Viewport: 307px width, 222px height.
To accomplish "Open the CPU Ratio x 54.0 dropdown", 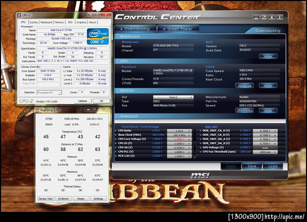I will 179,131.
